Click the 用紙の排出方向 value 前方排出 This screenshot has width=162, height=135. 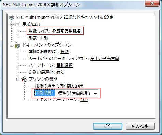pyautogui.click(x=75, y=86)
